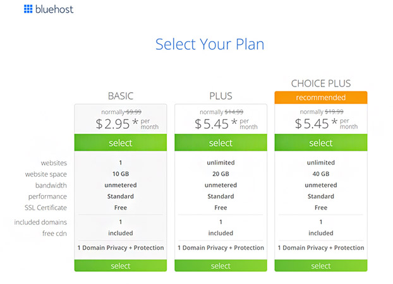Select the Choice Plus top button
393x284 pixels.
(x=321, y=143)
